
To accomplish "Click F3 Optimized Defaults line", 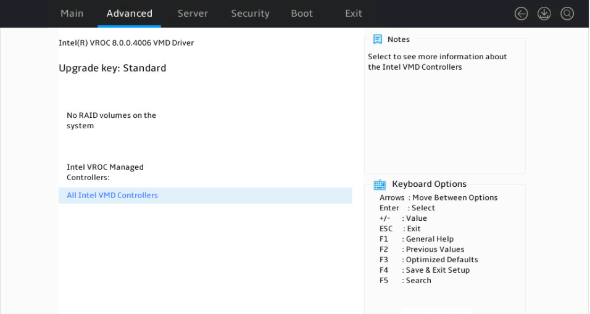I will pyautogui.click(x=428, y=260).
